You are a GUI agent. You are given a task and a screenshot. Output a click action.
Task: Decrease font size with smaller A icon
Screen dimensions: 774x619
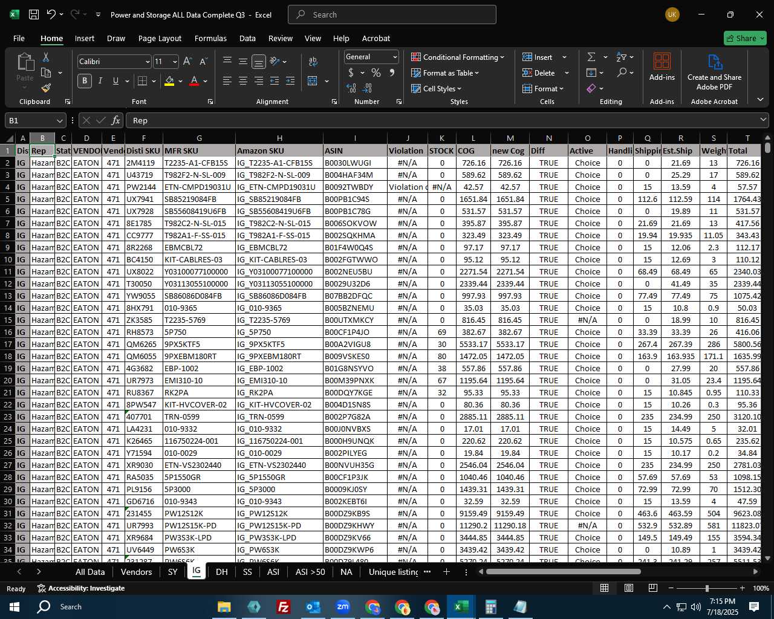[203, 62]
